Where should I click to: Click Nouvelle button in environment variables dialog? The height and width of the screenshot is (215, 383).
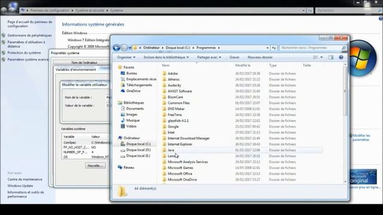95,166
